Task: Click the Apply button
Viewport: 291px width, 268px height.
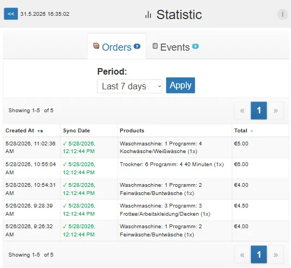Action: click(x=180, y=86)
